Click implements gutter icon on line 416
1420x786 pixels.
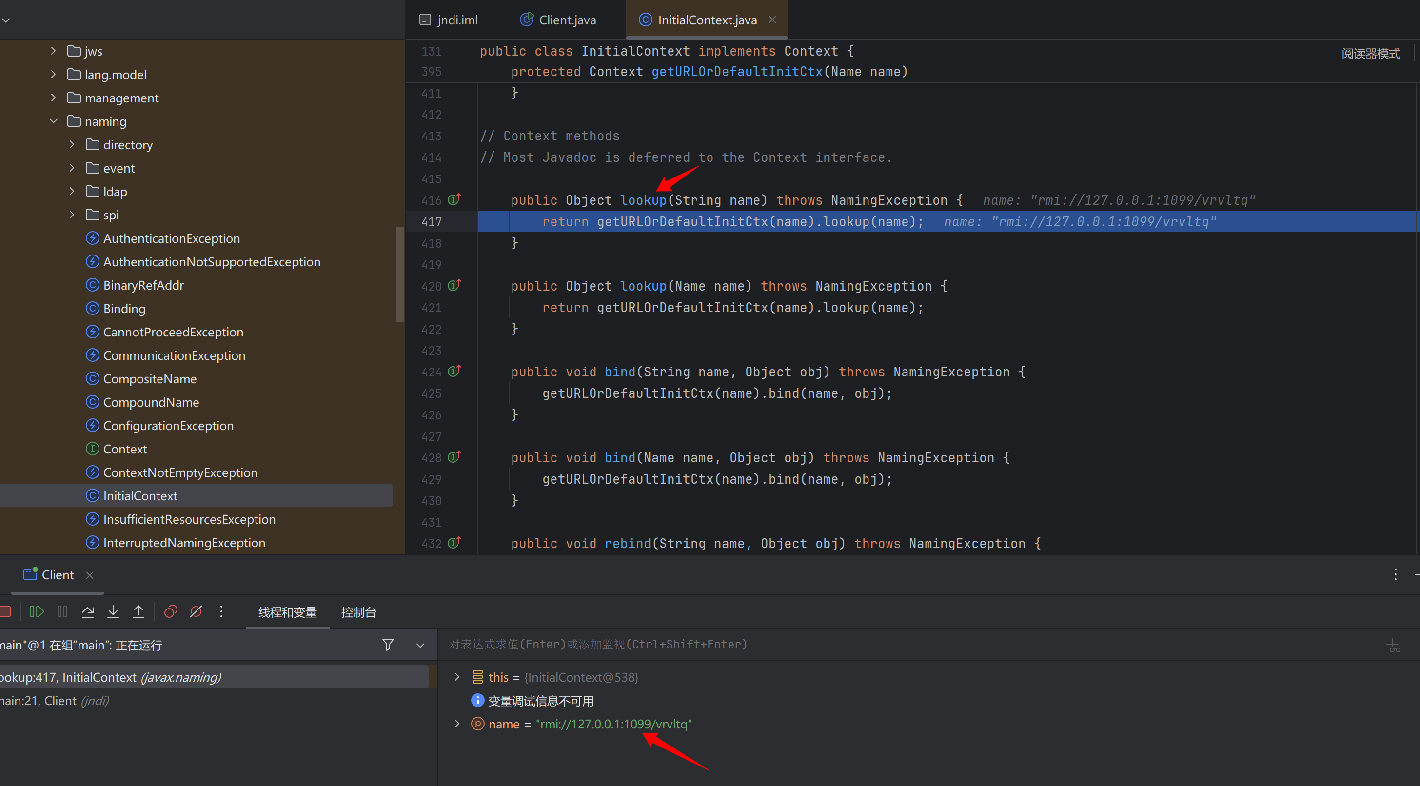[454, 199]
